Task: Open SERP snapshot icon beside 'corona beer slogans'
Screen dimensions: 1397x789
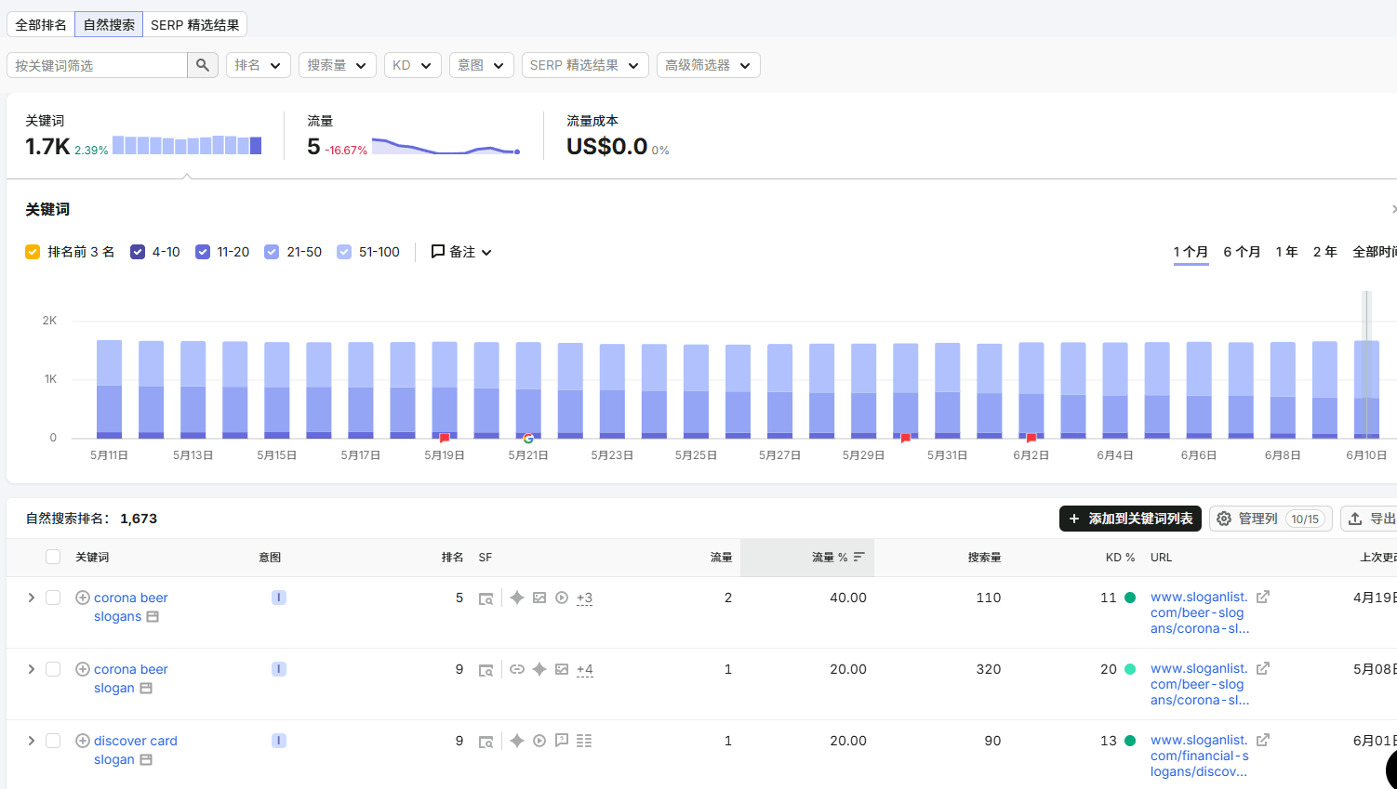Action: 153,617
